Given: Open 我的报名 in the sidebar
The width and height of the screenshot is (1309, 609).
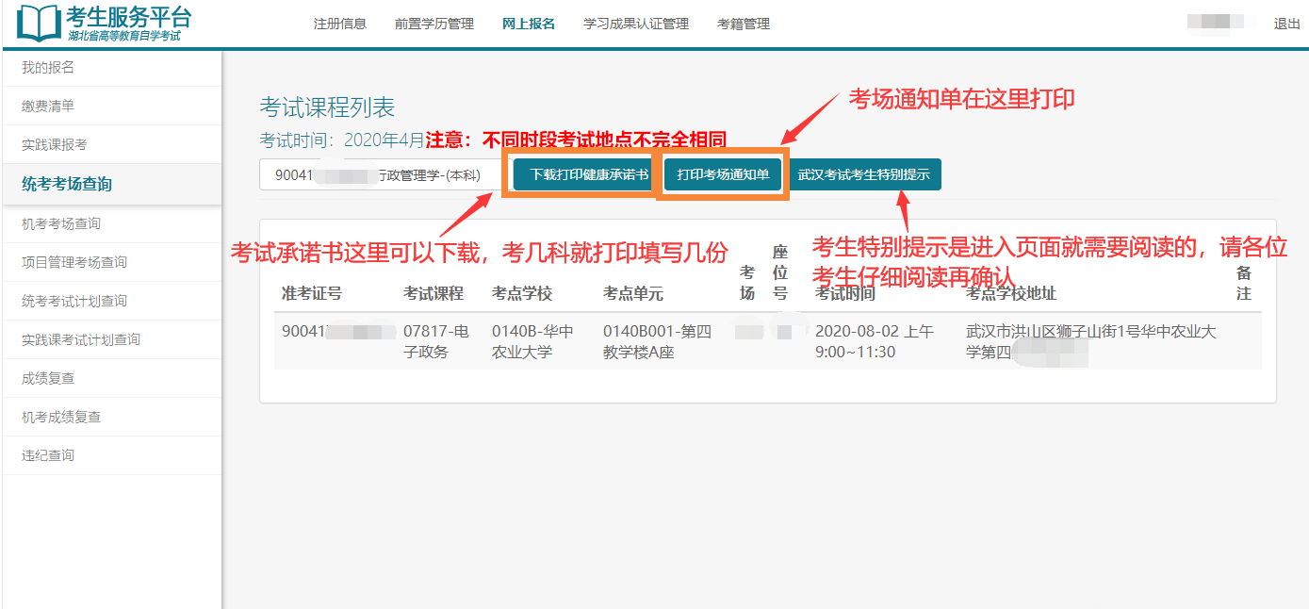Looking at the screenshot, I should 48,67.
